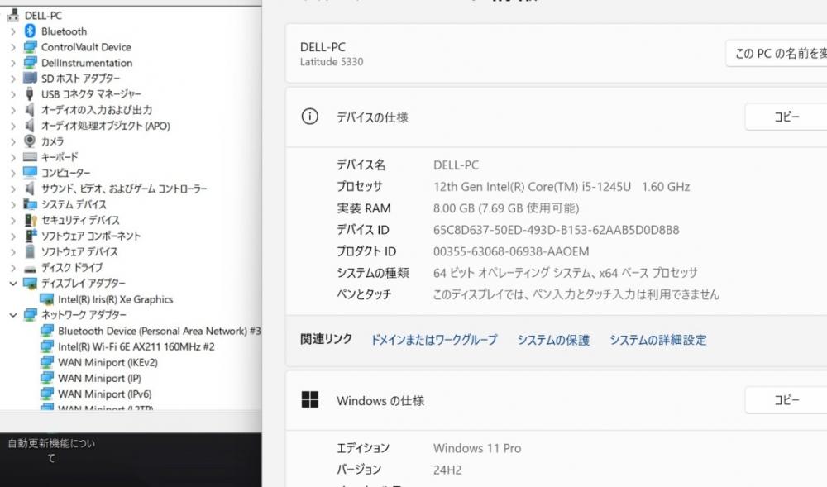This screenshot has height=487, width=827.
Task: Click the Bluetooth Device (Personal Area Network) icon
Action: coord(47,331)
